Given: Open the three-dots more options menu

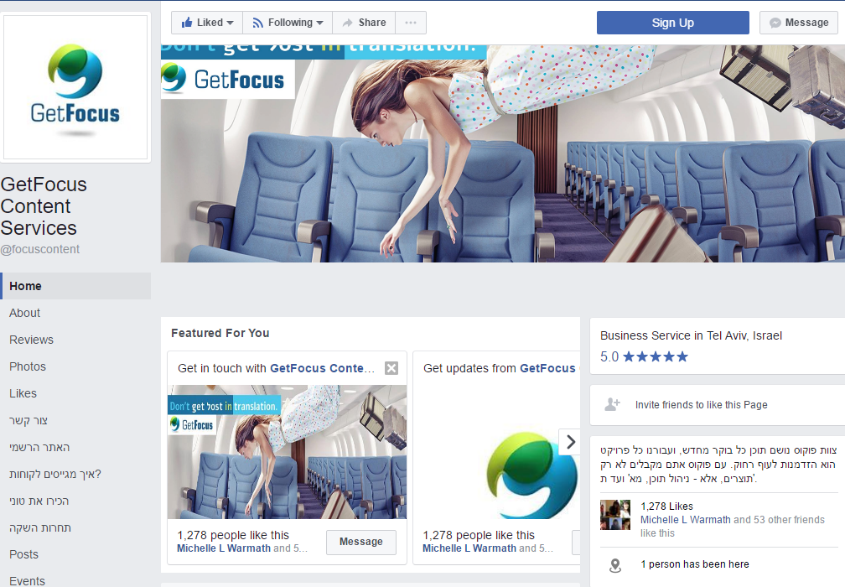Looking at the screenshot, I should coord(411,23).
